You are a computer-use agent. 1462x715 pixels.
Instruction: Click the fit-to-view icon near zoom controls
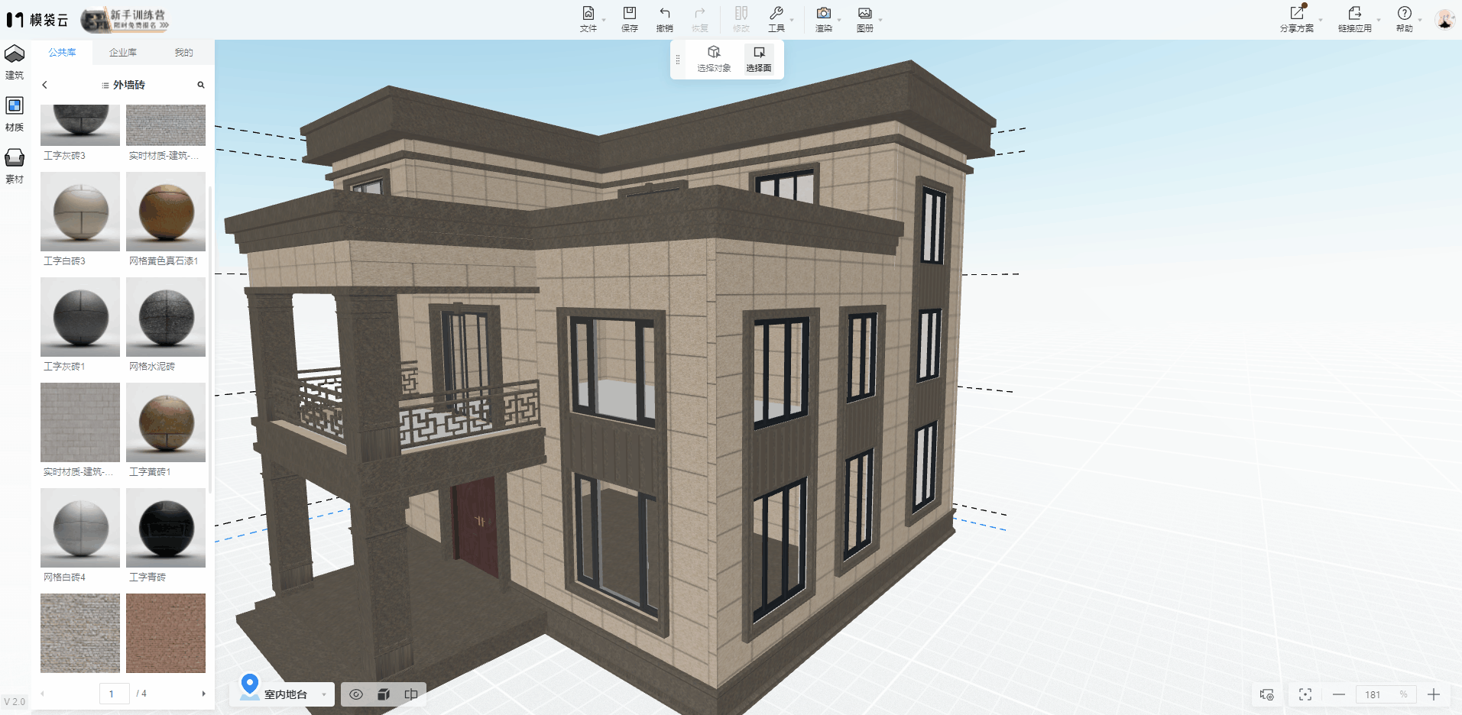1305,694
